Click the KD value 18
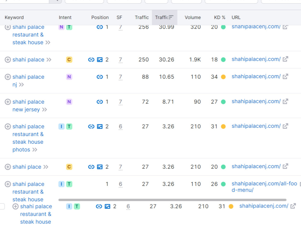Viewport: 301px width, 226px height. pyautogui.click(x=214, y=60)
